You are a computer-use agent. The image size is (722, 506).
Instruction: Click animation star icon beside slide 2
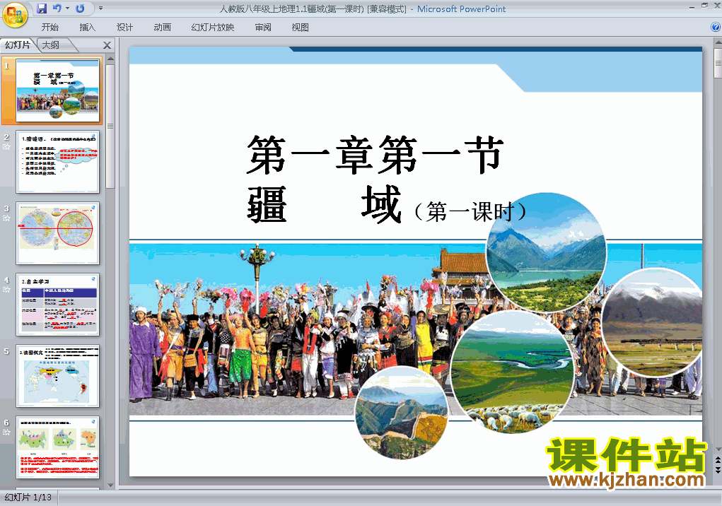(x=6, y=147)
